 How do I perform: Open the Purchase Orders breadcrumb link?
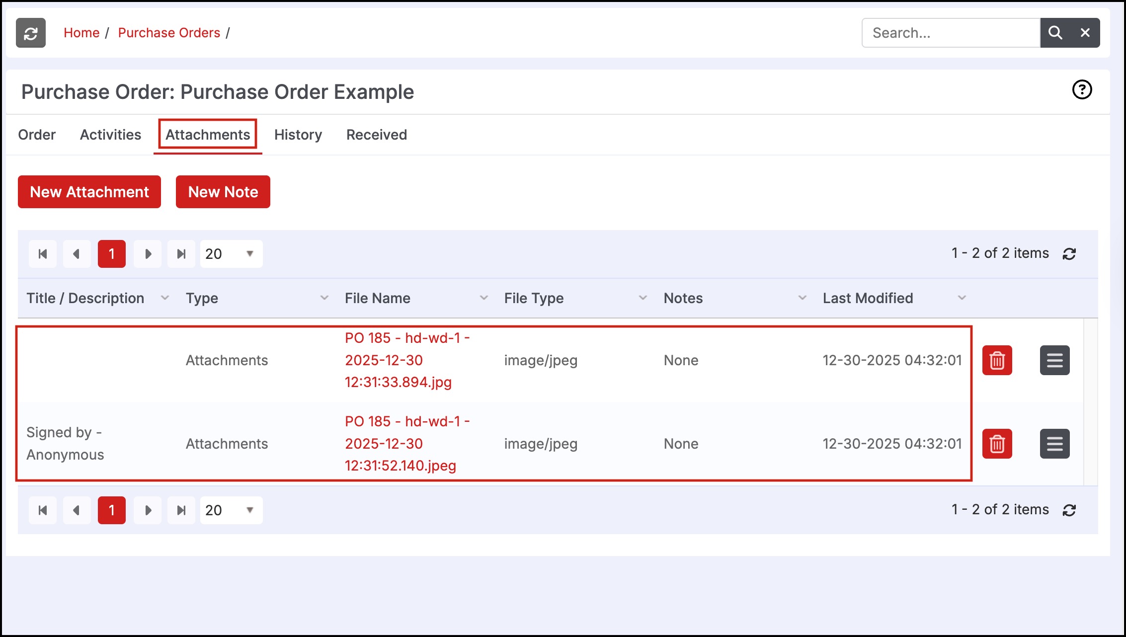(x=169, y=33)
